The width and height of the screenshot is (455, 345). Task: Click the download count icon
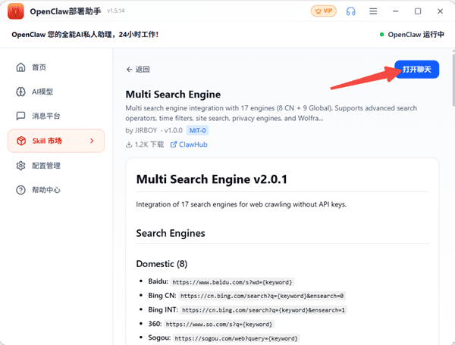pyautogui.click(x=129, y=145)
